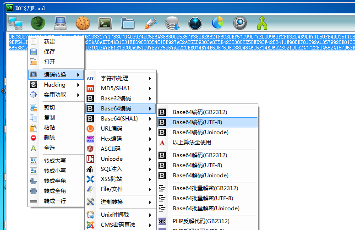Click the blue folder toolbar icon
Screen dimensions: 355x230
click(128, 22)
